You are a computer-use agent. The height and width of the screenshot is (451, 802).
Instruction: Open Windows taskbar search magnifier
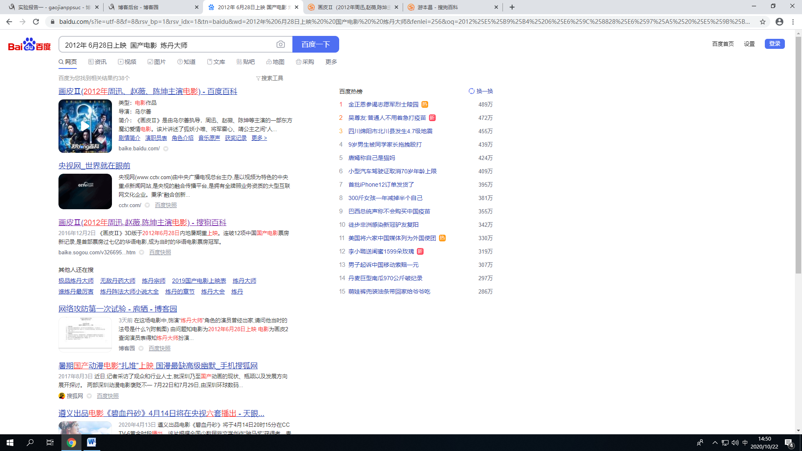(30, 442)
